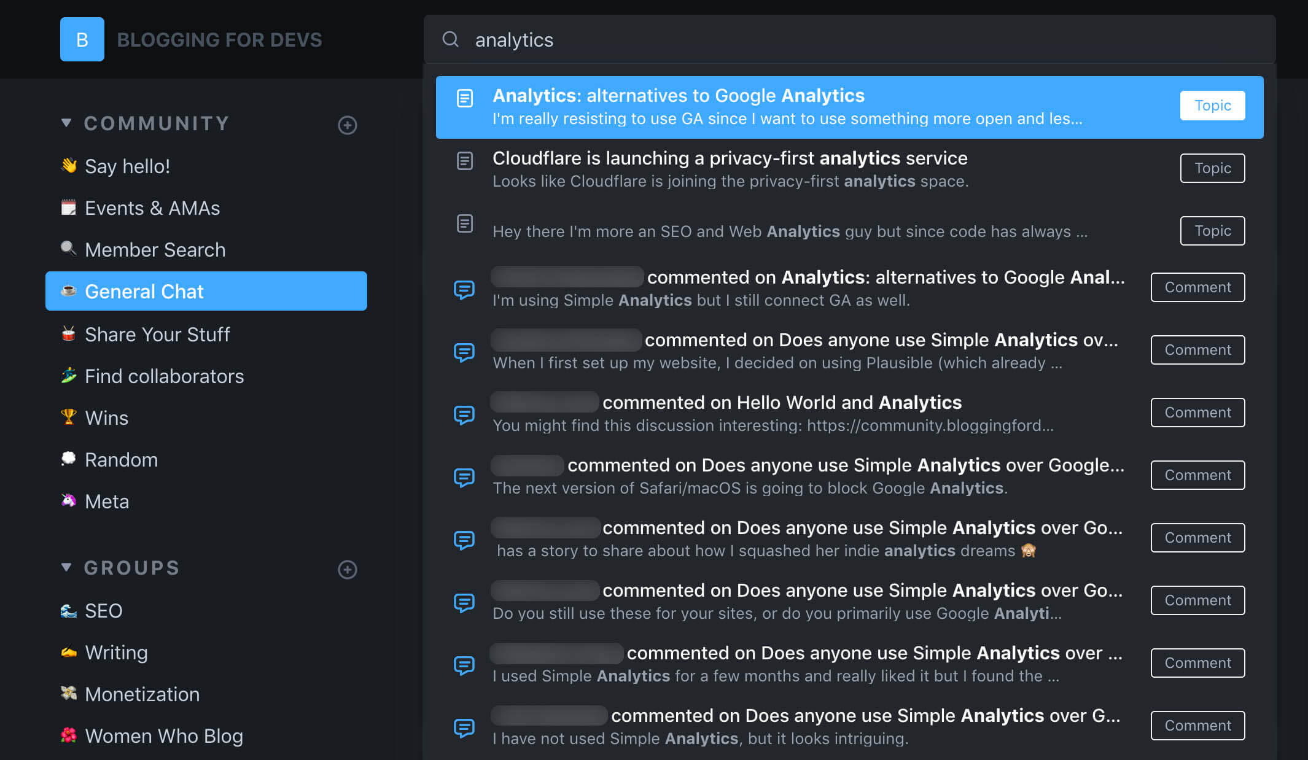
Task: Click Comment badge on Hello World result
Action: pyautogui.click(x=1197, y=413)
